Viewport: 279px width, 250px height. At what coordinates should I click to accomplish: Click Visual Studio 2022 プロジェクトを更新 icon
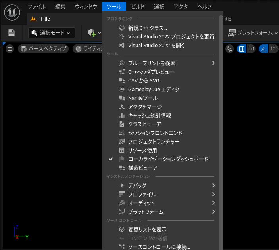pyautogui.click(x=122, y=36)
